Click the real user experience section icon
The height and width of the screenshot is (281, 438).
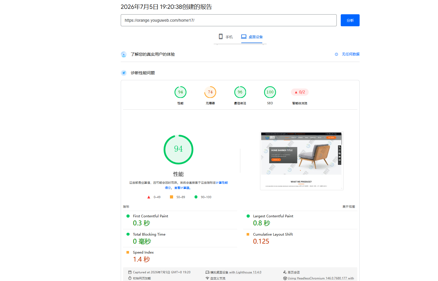pos(124,54)
